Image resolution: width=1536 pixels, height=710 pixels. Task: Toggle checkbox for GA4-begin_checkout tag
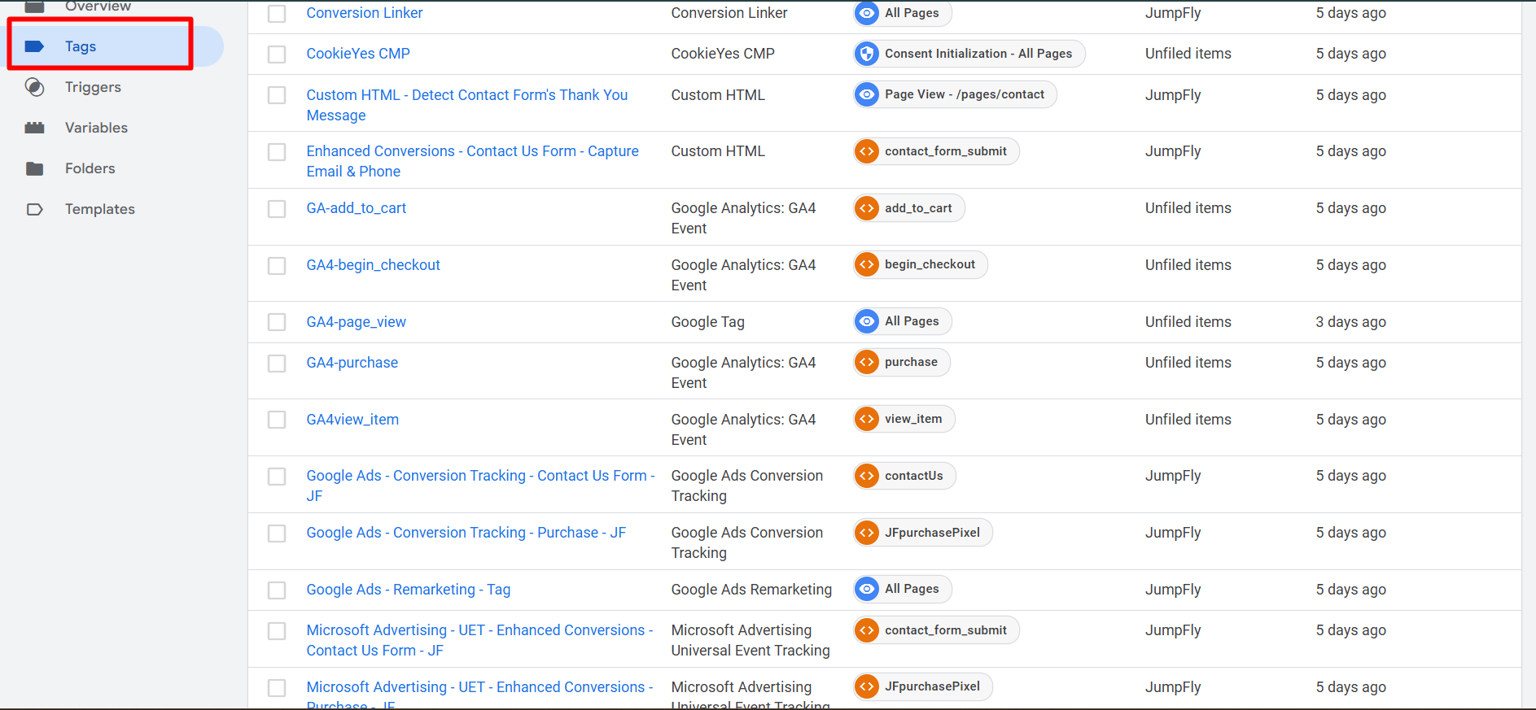[277, 266]
